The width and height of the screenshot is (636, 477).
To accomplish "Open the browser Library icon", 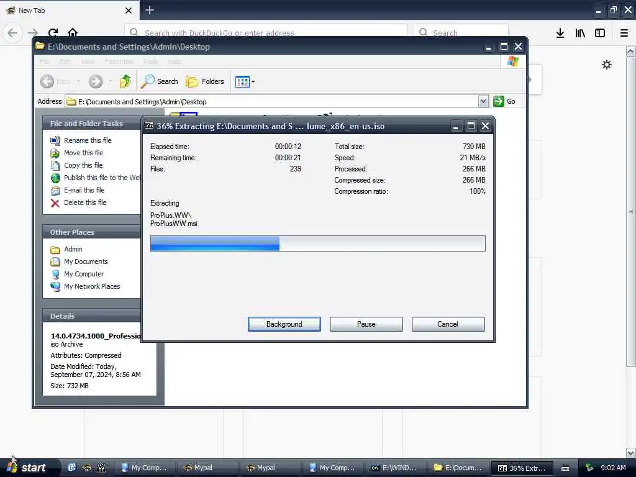I will pyautogui.click(x=580, y=33).
